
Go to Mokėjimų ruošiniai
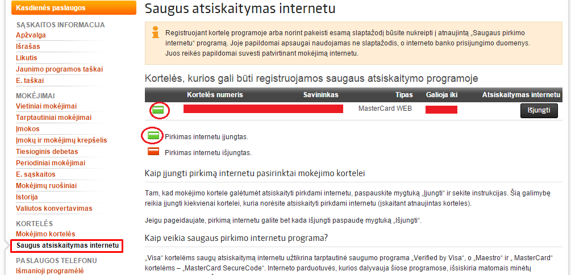[46, 186]
